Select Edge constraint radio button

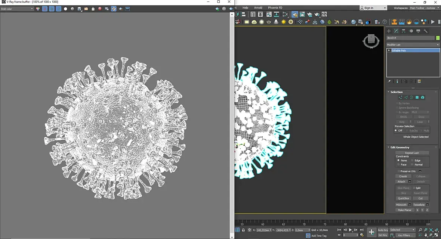pos(412,160)
